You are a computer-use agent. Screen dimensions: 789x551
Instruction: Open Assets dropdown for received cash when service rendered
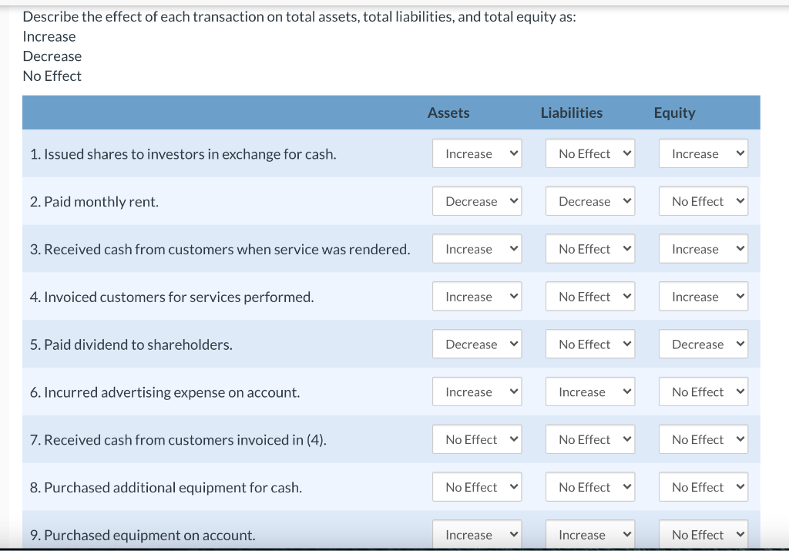[477, 249]
